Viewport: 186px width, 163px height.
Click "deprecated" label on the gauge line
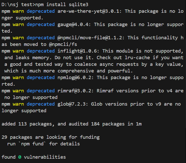[40, 24]
